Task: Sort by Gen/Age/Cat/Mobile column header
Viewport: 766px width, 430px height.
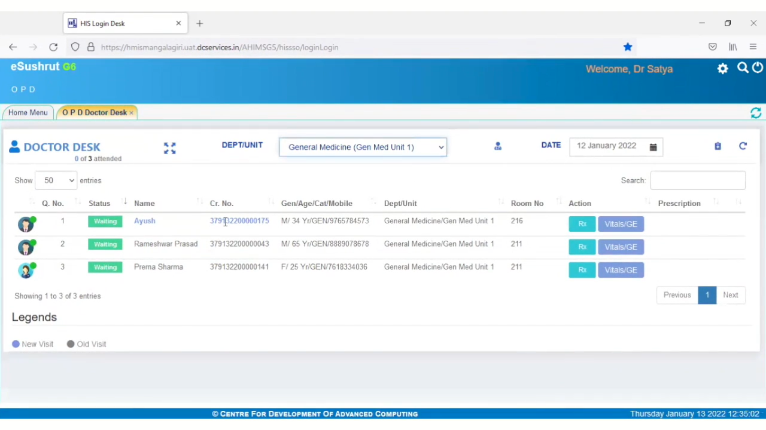Action: click(317, 204)
